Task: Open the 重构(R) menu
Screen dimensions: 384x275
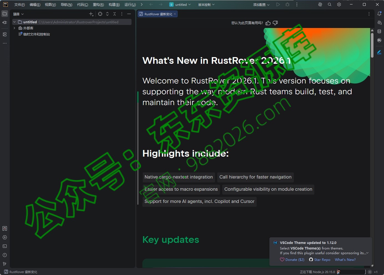Action: point(98,5)
